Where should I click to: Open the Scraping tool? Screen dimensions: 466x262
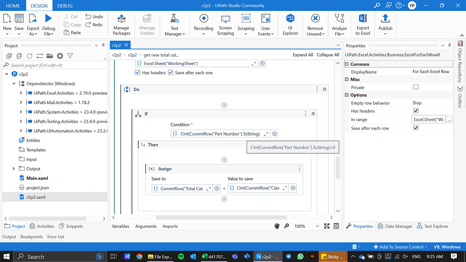[x=246, y=25]
